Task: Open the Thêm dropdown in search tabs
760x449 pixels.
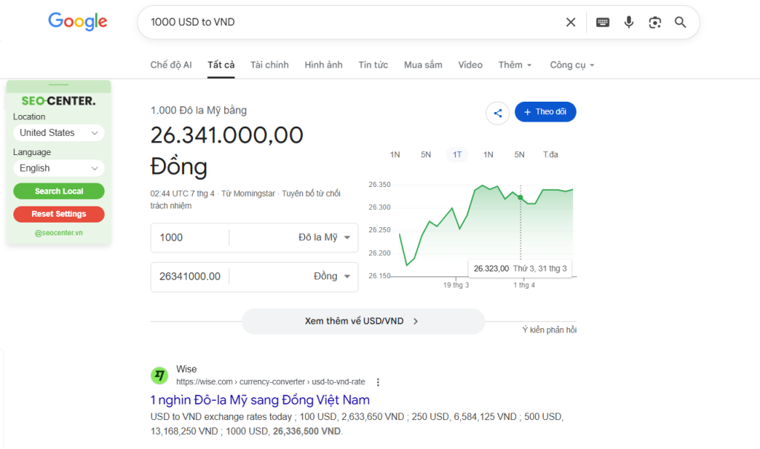Action: coord(514,65)
